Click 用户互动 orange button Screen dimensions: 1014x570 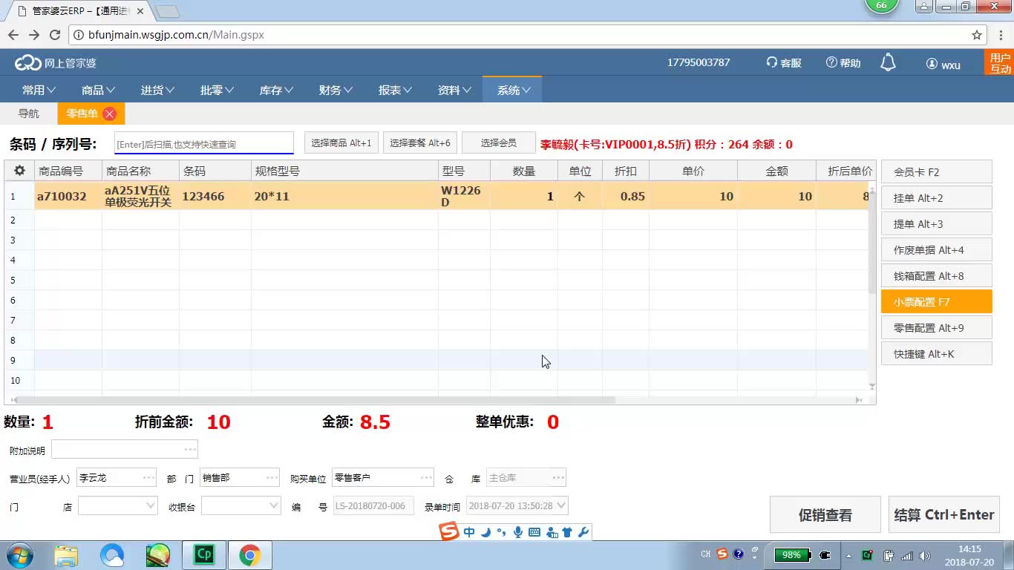click(x=1000, y=63)
